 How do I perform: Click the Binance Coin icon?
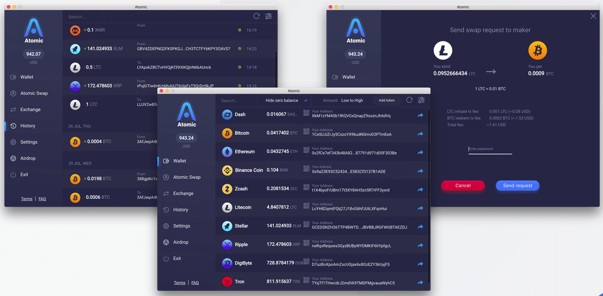[227, 170]
